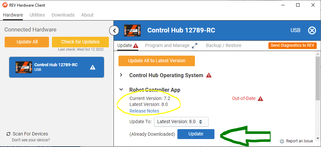Expand the Control Hub Operating System section
The height and width of the screenshot is (147, 321).
click(x=121, y=75)
